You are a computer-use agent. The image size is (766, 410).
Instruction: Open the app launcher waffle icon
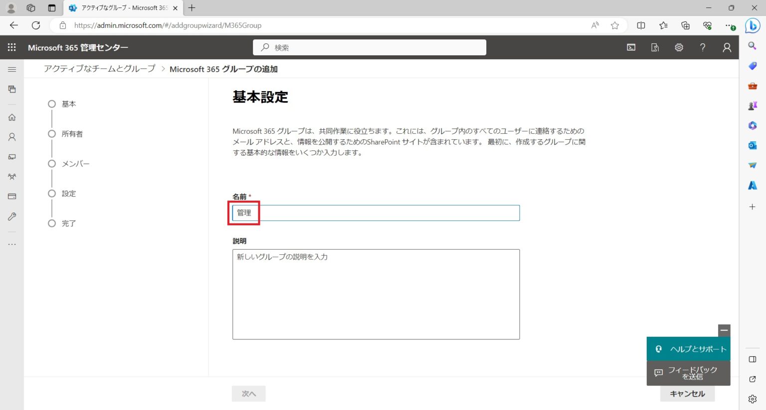coord(12,47)
